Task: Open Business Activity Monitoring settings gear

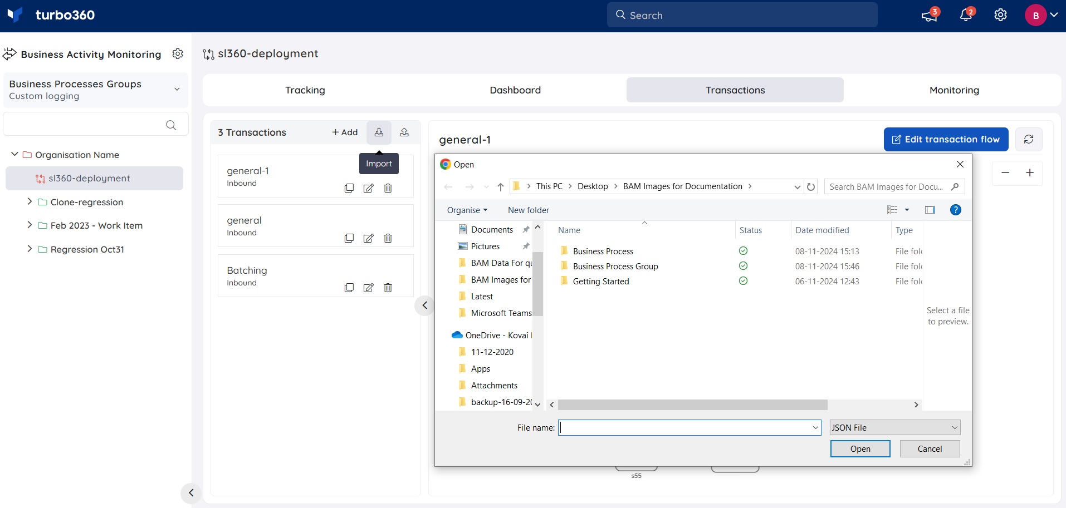Action: pyautogui.click(x=178, y=54)
